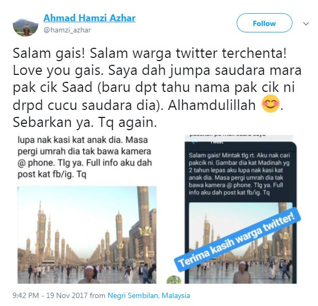Click the 'Tweet' header in the dark screenshot
This screenshot has height=306, width=318.
(217, 142)
